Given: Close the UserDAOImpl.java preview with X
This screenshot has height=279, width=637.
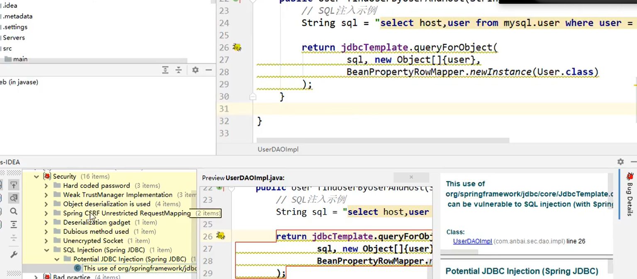Looking at the screenshot, I should click(411, 177).
